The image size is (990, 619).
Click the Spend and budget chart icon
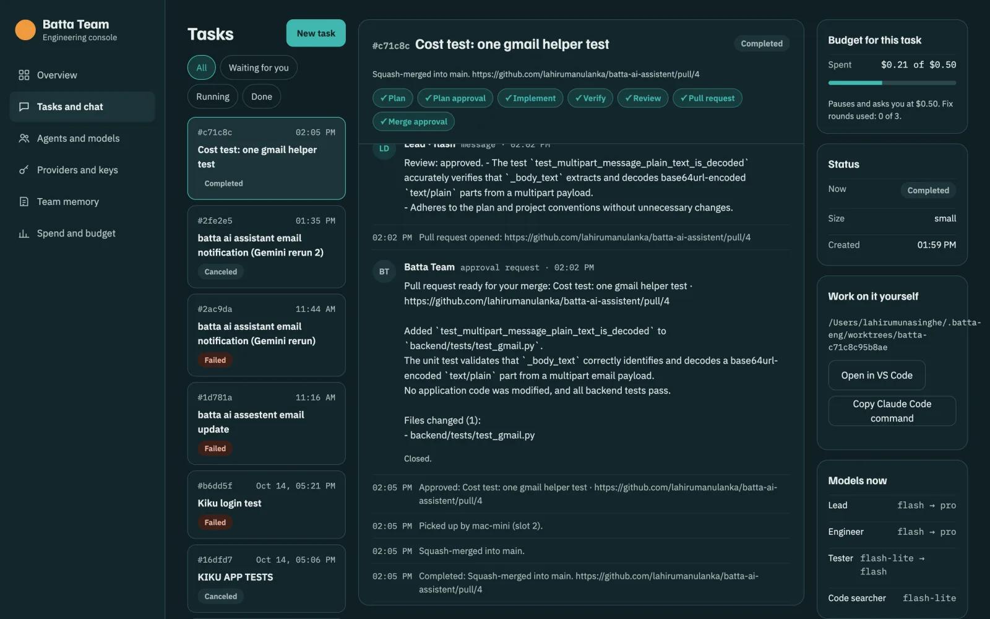(x=24, y=233)
